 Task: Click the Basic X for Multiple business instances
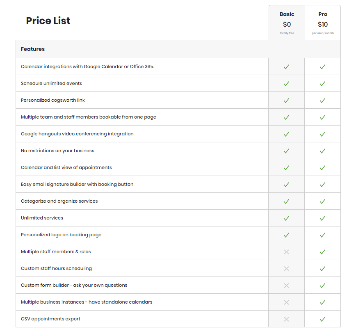pos(286,302)
